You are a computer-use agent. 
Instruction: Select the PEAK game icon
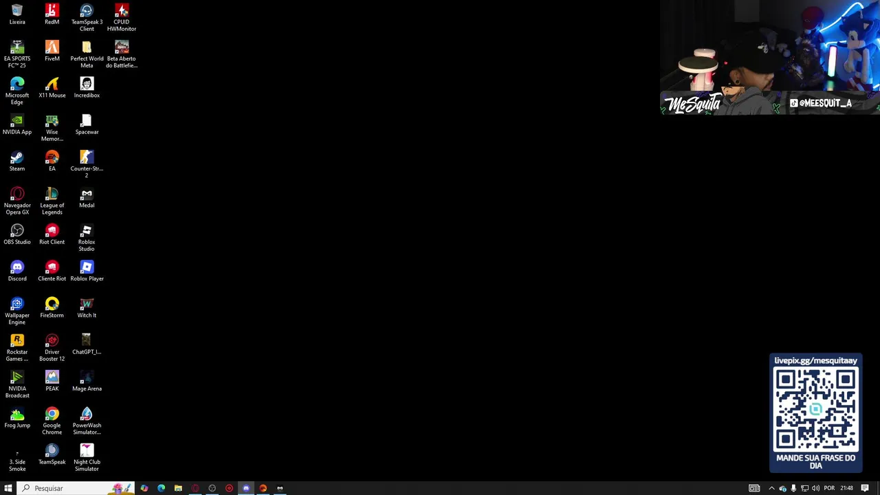point(52,381)
